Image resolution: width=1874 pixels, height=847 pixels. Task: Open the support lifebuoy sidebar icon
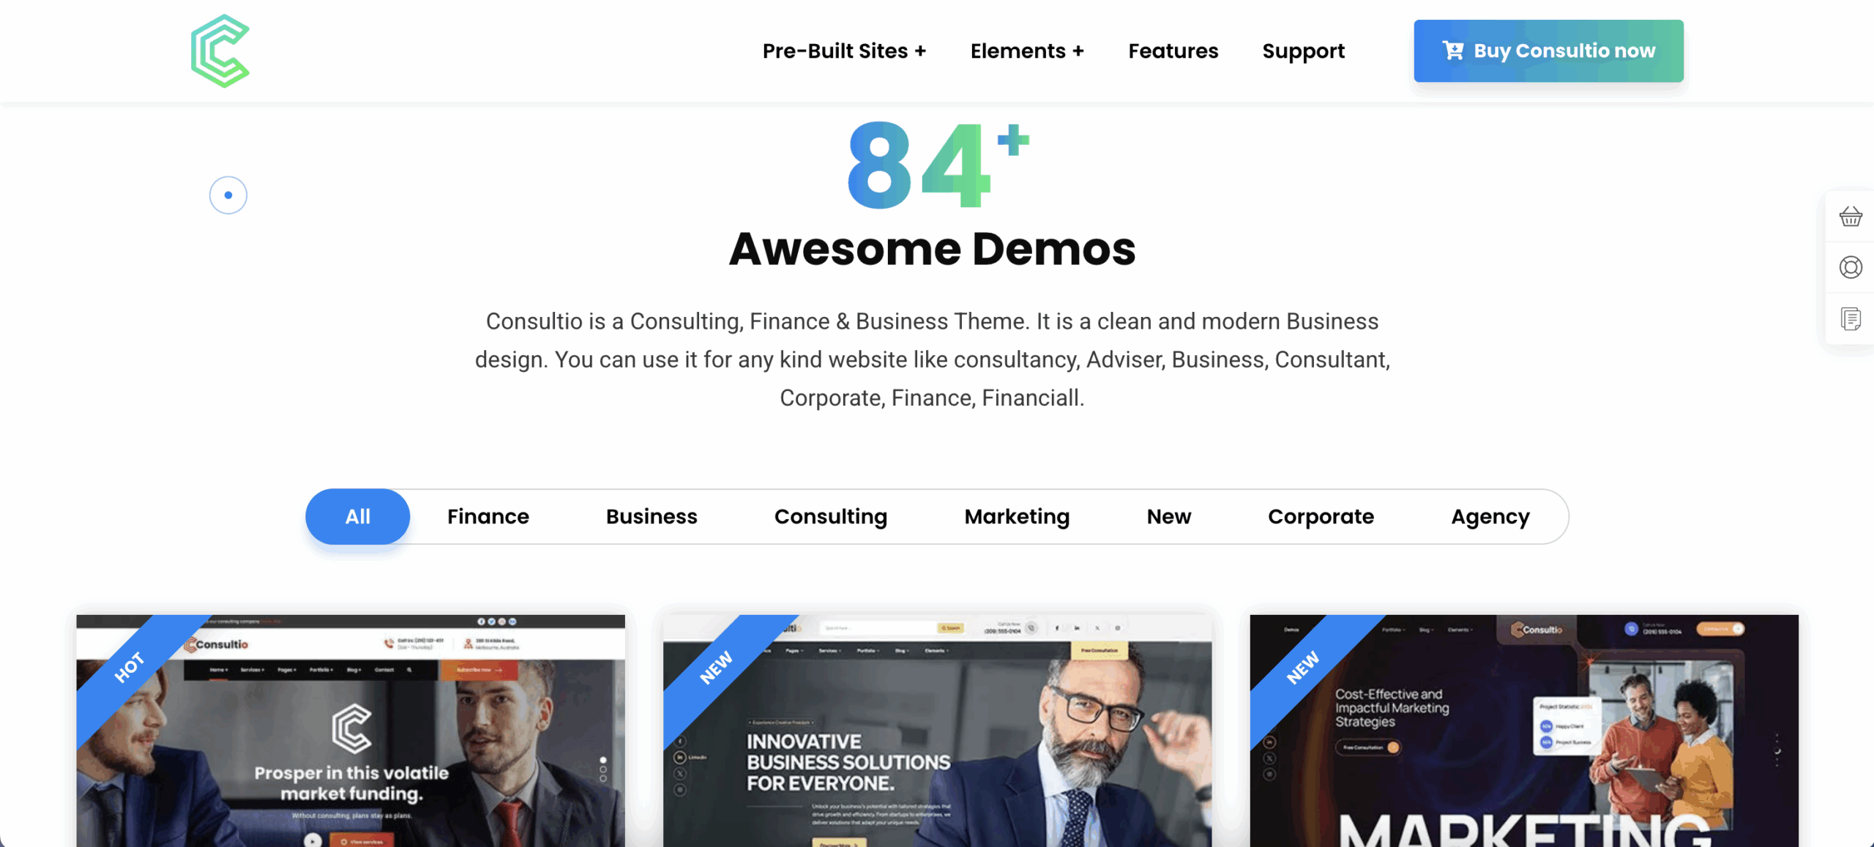[x=1851, y=267]
